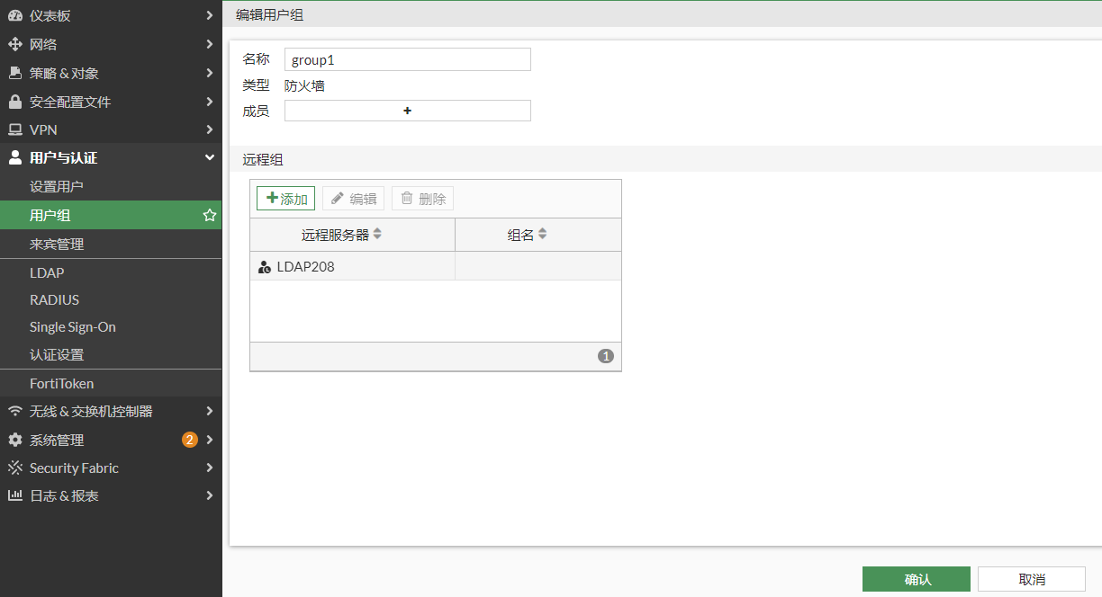Click the wifi icon beside 无线 & 交换机控制器

(x=15, y=411)
